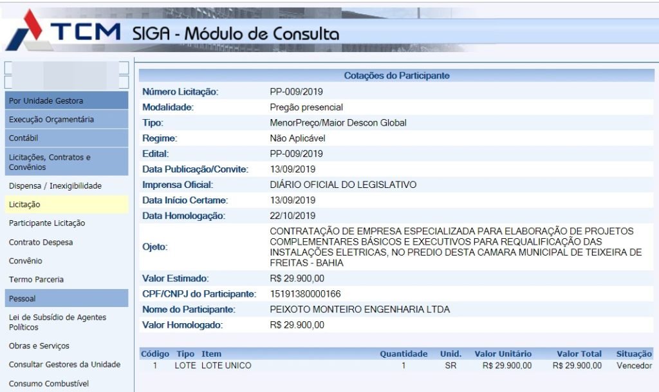This screenshot has height=392, width=659.
Task: Open Consultar Gestores da Unidade
Action: tap(64, 364)
